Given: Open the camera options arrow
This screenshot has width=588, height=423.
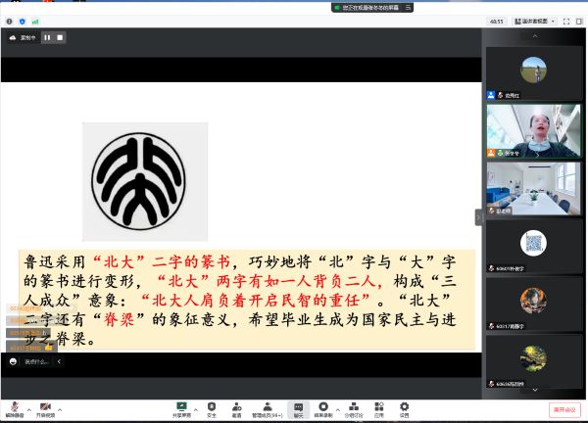Looking at the screenshot, I should click(x=61, y=407).
